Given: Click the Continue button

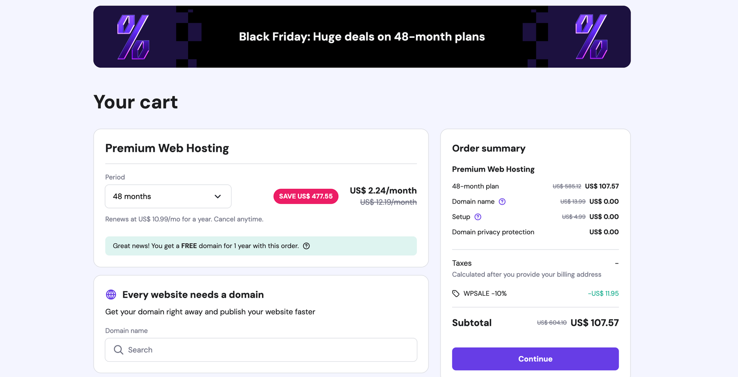Looking at the screenshot, I should [535, 359].
